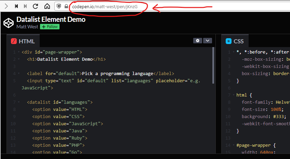290x159 pixels.
Task: Select the HTML panel tab
Action: click(23, 41)
